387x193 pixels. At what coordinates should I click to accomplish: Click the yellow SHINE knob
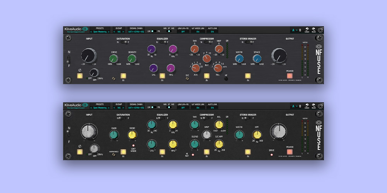pyautogui.click(x=132, y=135)
